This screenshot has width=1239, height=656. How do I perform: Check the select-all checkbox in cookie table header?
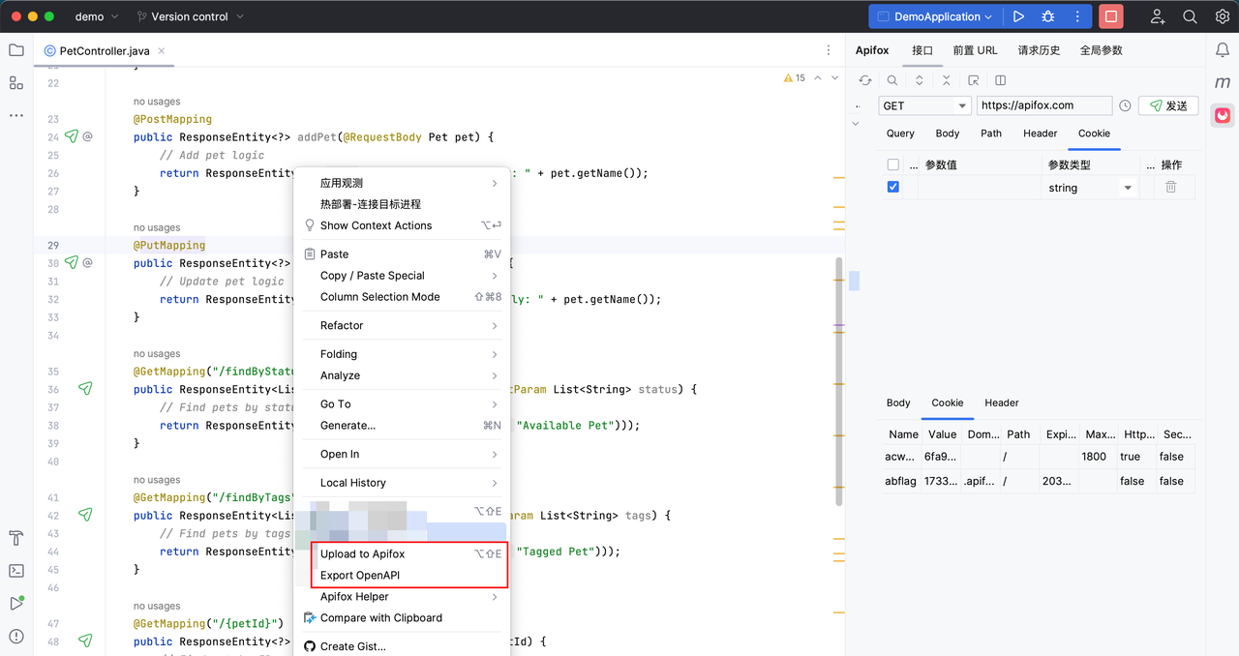tap(893, 164)
